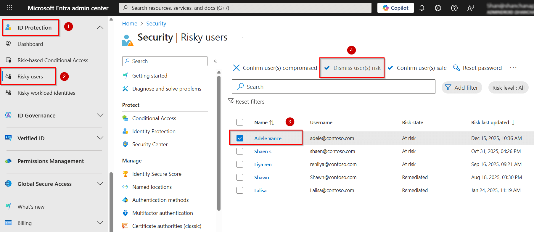This screenshot has height=232, width=534.
Task: Click the Home breadcrumb link
Action: 130,23
